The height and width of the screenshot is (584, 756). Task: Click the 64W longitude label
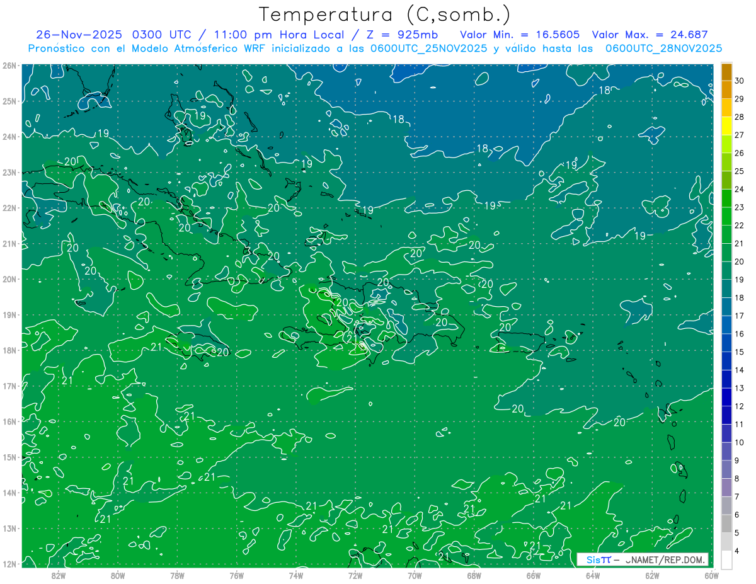[593, 575]
